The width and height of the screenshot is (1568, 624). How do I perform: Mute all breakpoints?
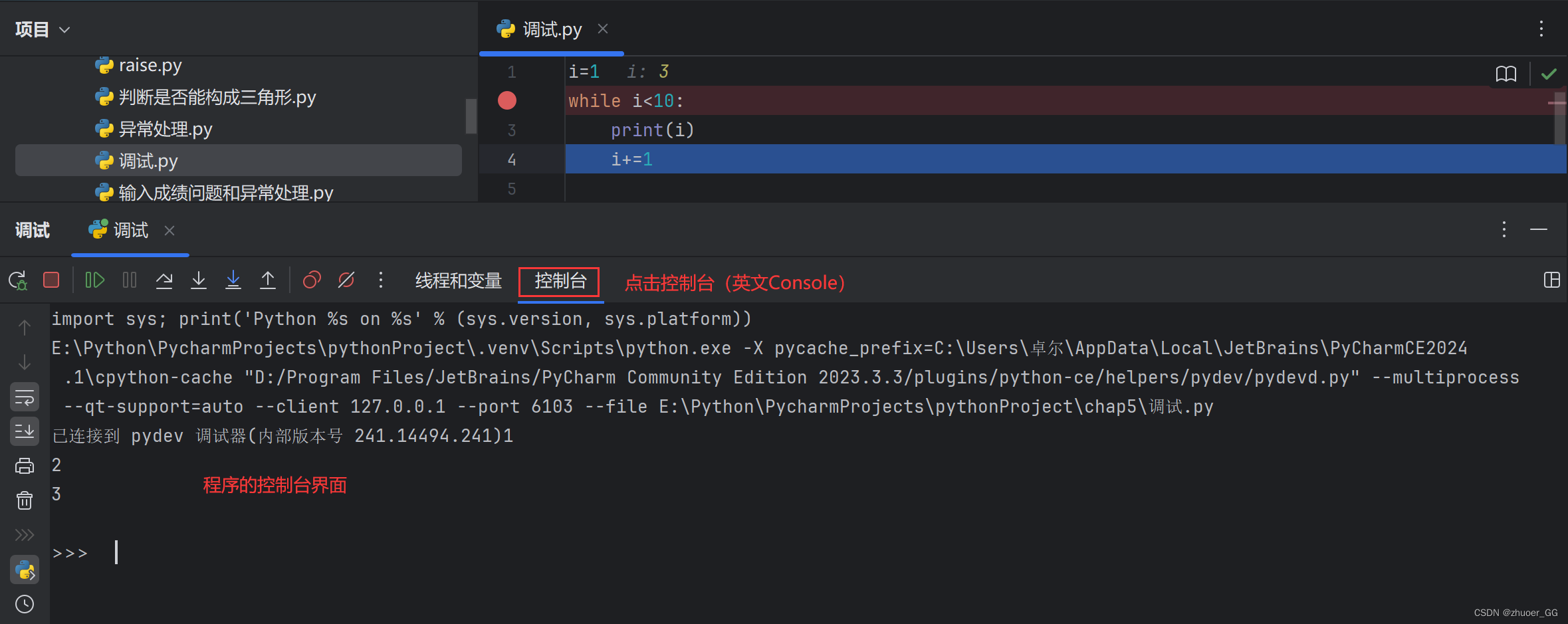click(x=346, y=280)
